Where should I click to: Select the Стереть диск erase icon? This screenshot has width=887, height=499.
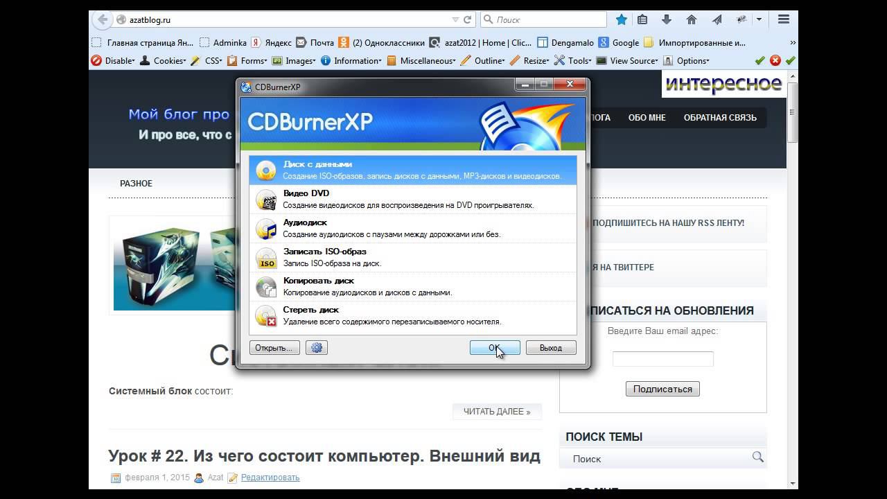[266, 316]
